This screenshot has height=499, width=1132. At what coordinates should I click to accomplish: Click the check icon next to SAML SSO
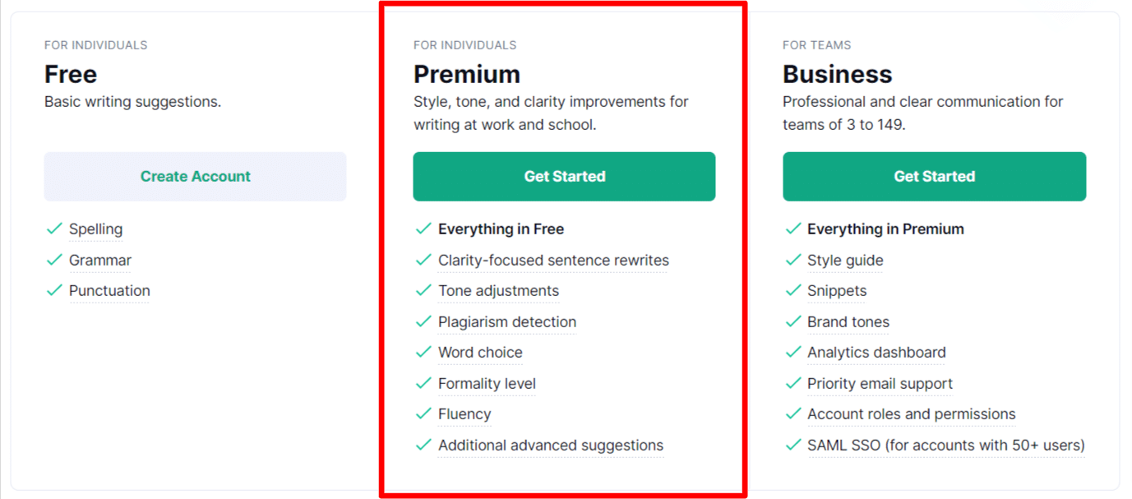pyautogui.click(x=793, y=445)
